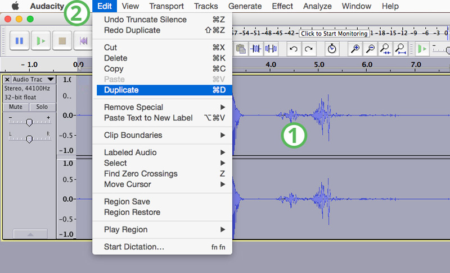Click the Fit Selection zoom icon
The width and height of the screenshot is (450, 273).
385,49
